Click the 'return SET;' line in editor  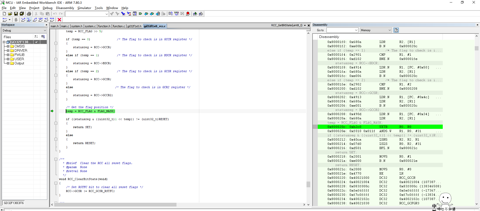tap(82, 127)
